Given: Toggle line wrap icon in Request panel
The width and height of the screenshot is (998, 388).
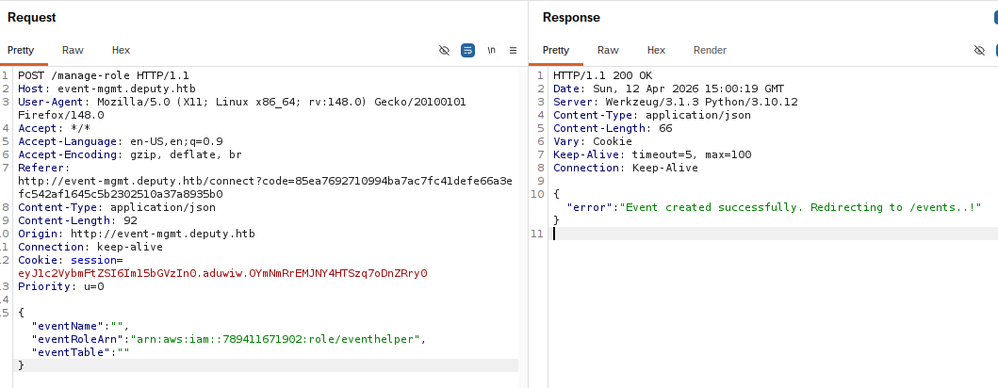Looking at the screenshot, I should click(x=467, y=50).
